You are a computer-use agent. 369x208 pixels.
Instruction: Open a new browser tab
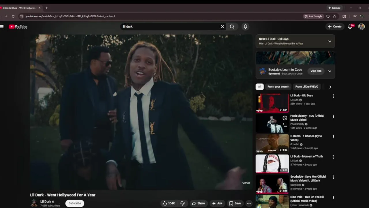click(x=47, y=8)
